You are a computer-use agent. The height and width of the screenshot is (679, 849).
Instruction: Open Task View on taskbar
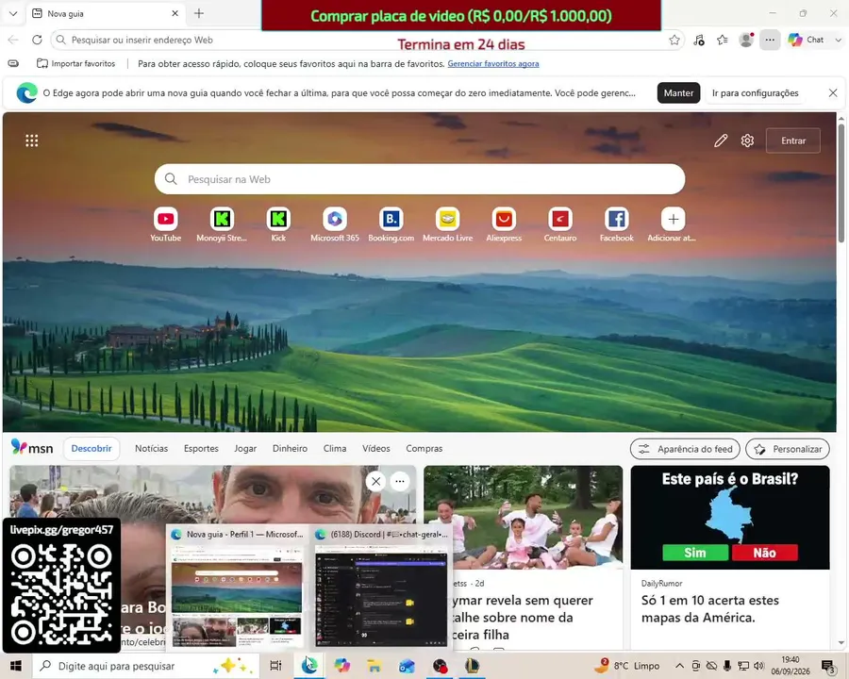275,666
